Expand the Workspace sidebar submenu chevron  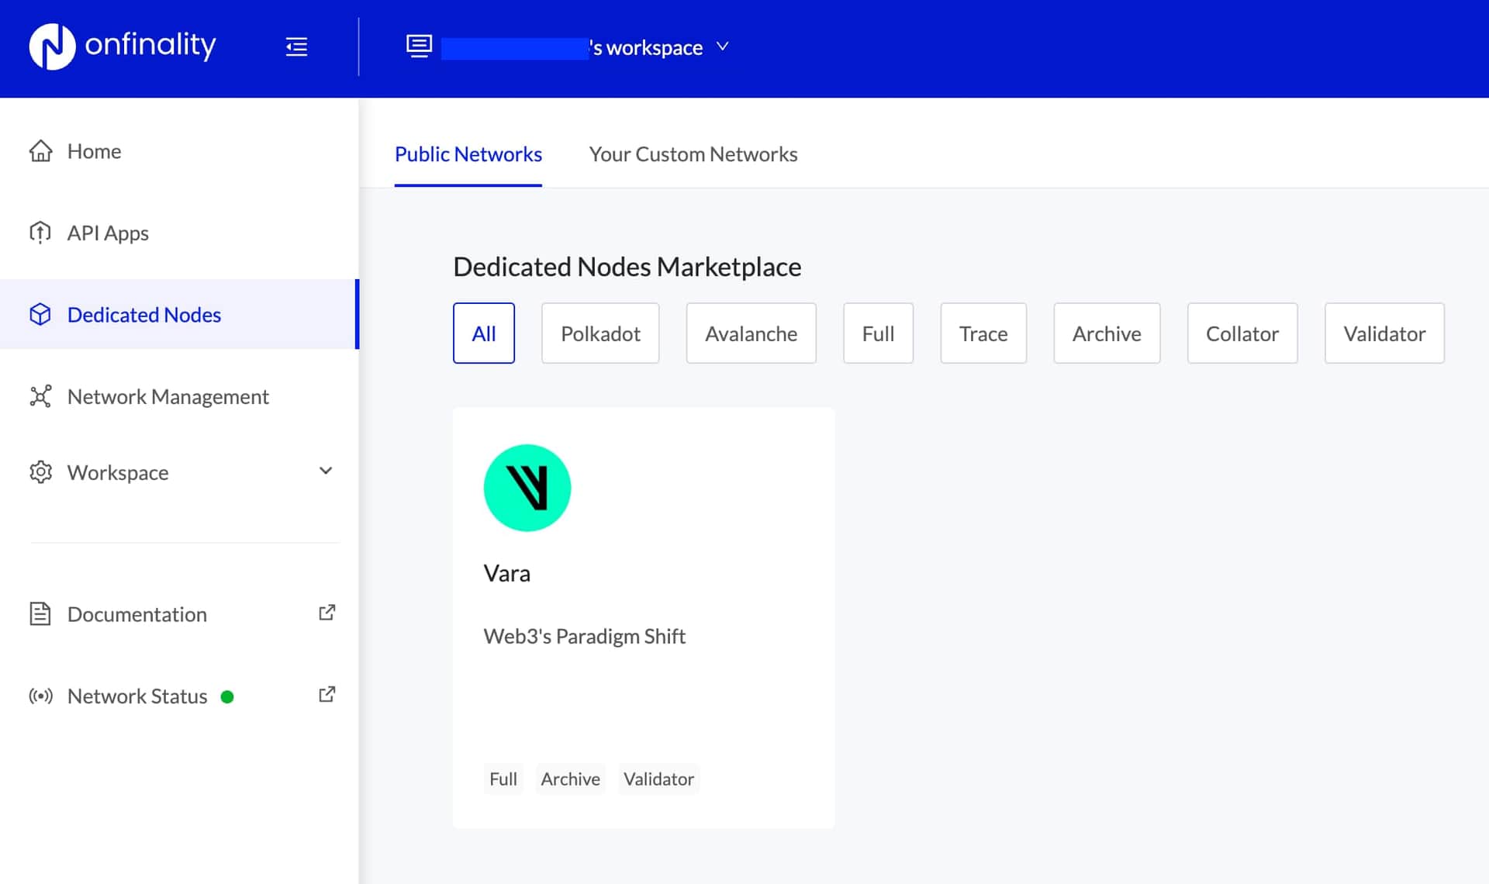click(x=326, y=471)
